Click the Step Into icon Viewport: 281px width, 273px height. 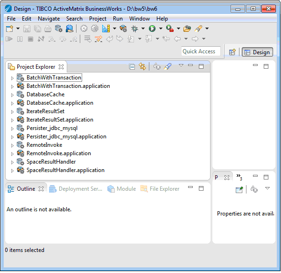52,39
